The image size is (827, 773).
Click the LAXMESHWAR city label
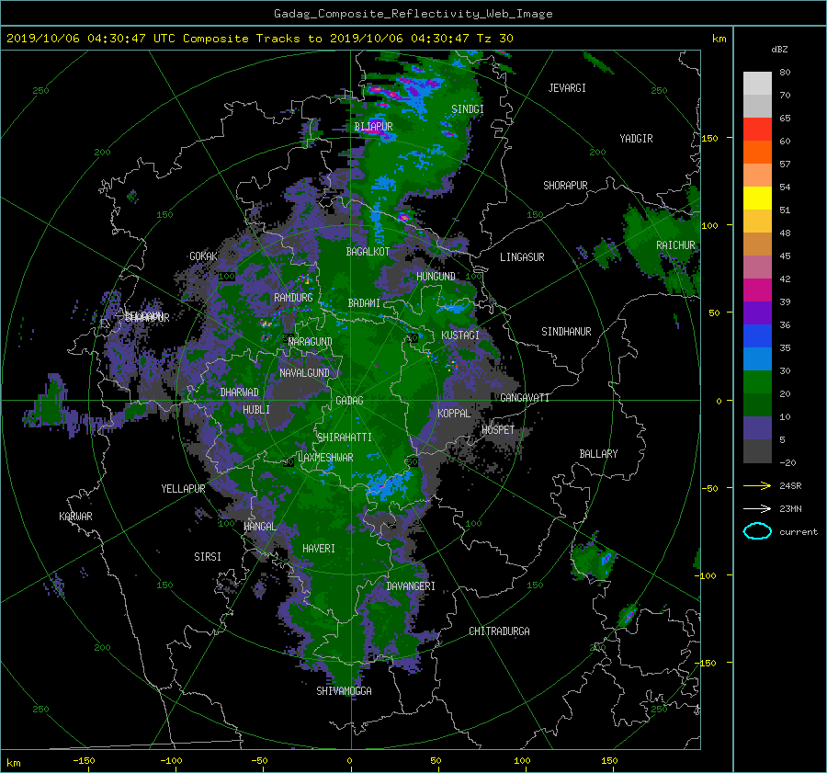325,458
